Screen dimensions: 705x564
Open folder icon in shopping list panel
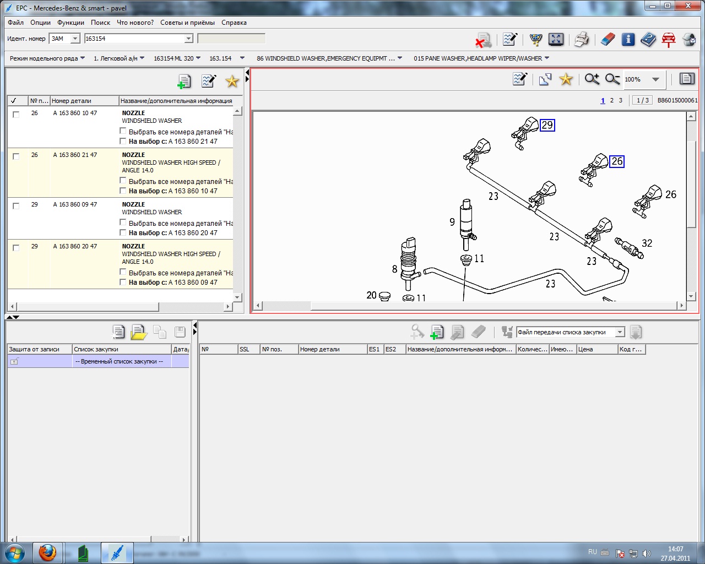click(x=139, y=332)
